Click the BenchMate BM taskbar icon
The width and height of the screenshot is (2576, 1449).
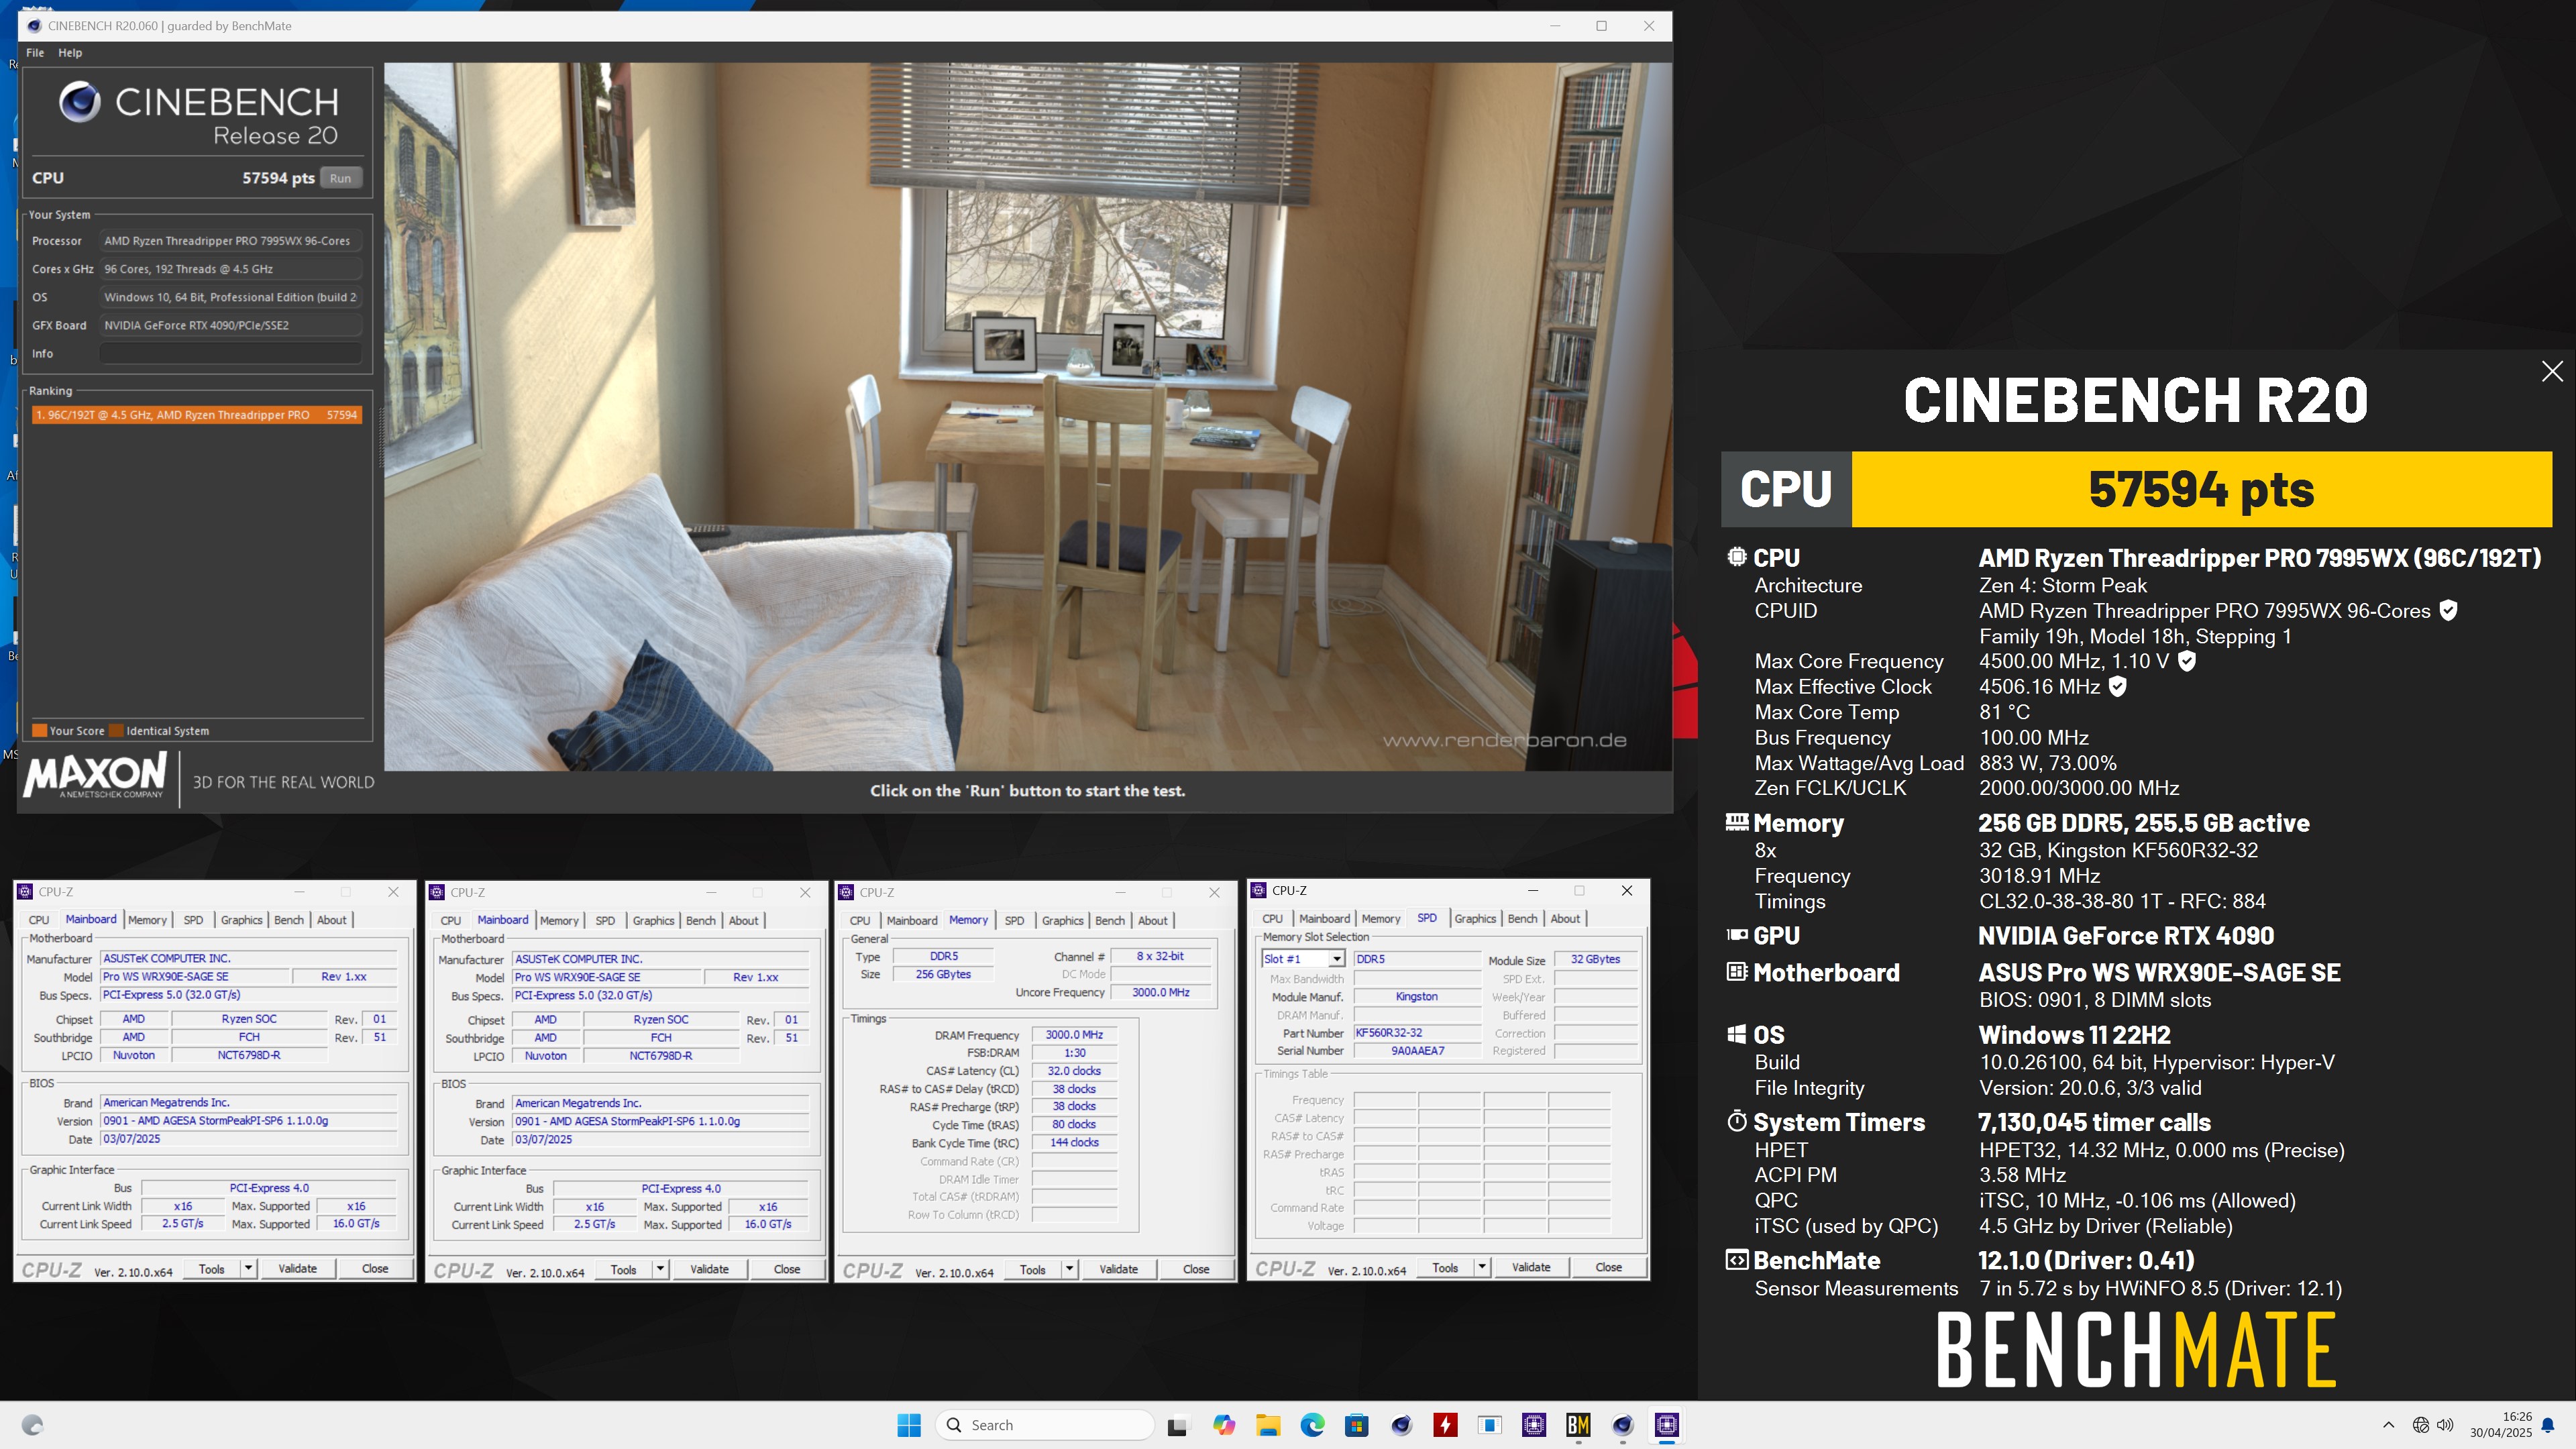point(1578,1425)
